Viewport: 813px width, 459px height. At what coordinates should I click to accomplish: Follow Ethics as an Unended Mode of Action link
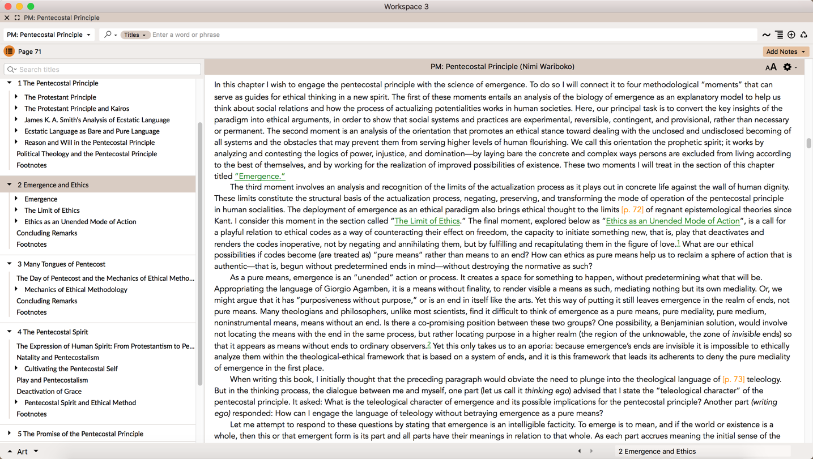(x=672, y=221)
